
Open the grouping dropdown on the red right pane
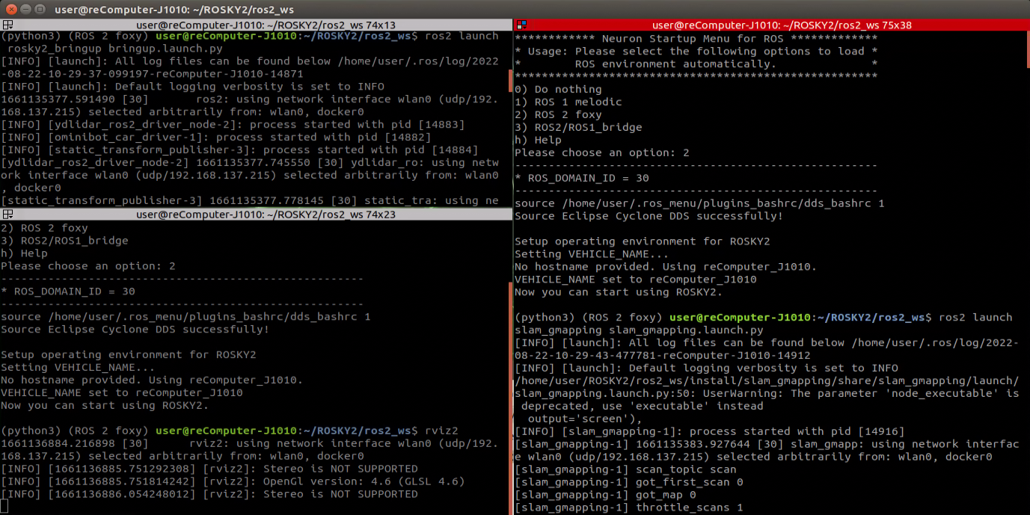524,28
